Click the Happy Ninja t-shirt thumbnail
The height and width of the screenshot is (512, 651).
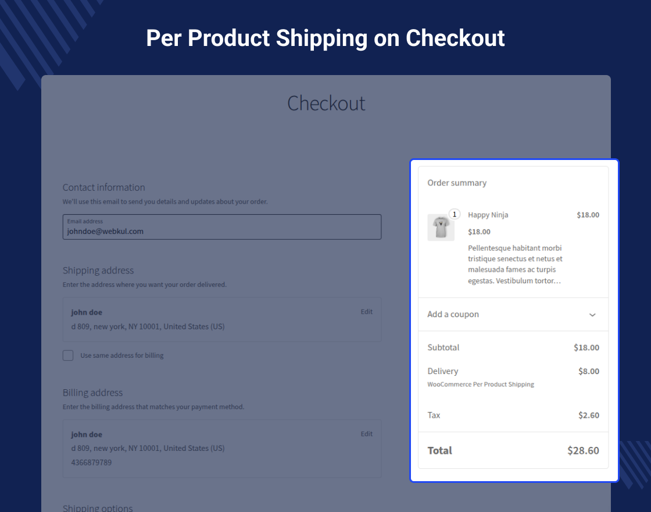coord(441,227)
